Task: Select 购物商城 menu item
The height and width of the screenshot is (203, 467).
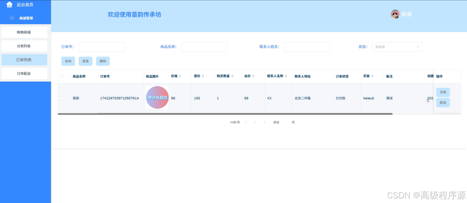Action: pyautogui.click(x=24, y=32)
